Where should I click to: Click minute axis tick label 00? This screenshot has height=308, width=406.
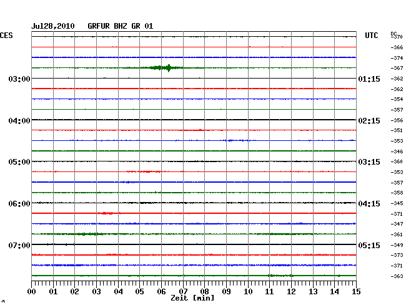point(32,292)
